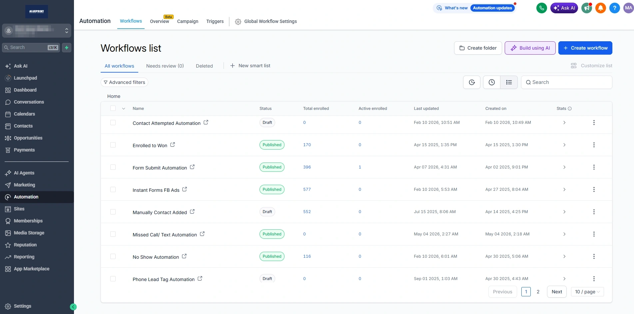Click the Create workflow button
The height and width of the screenshot is (314, 634).
pos(585,48)
